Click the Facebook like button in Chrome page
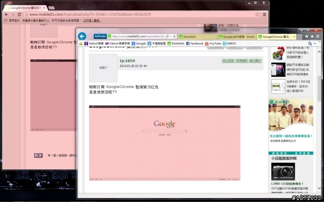Screen dimensions: 324x202 pyautogui.click(x=38, y=156)
